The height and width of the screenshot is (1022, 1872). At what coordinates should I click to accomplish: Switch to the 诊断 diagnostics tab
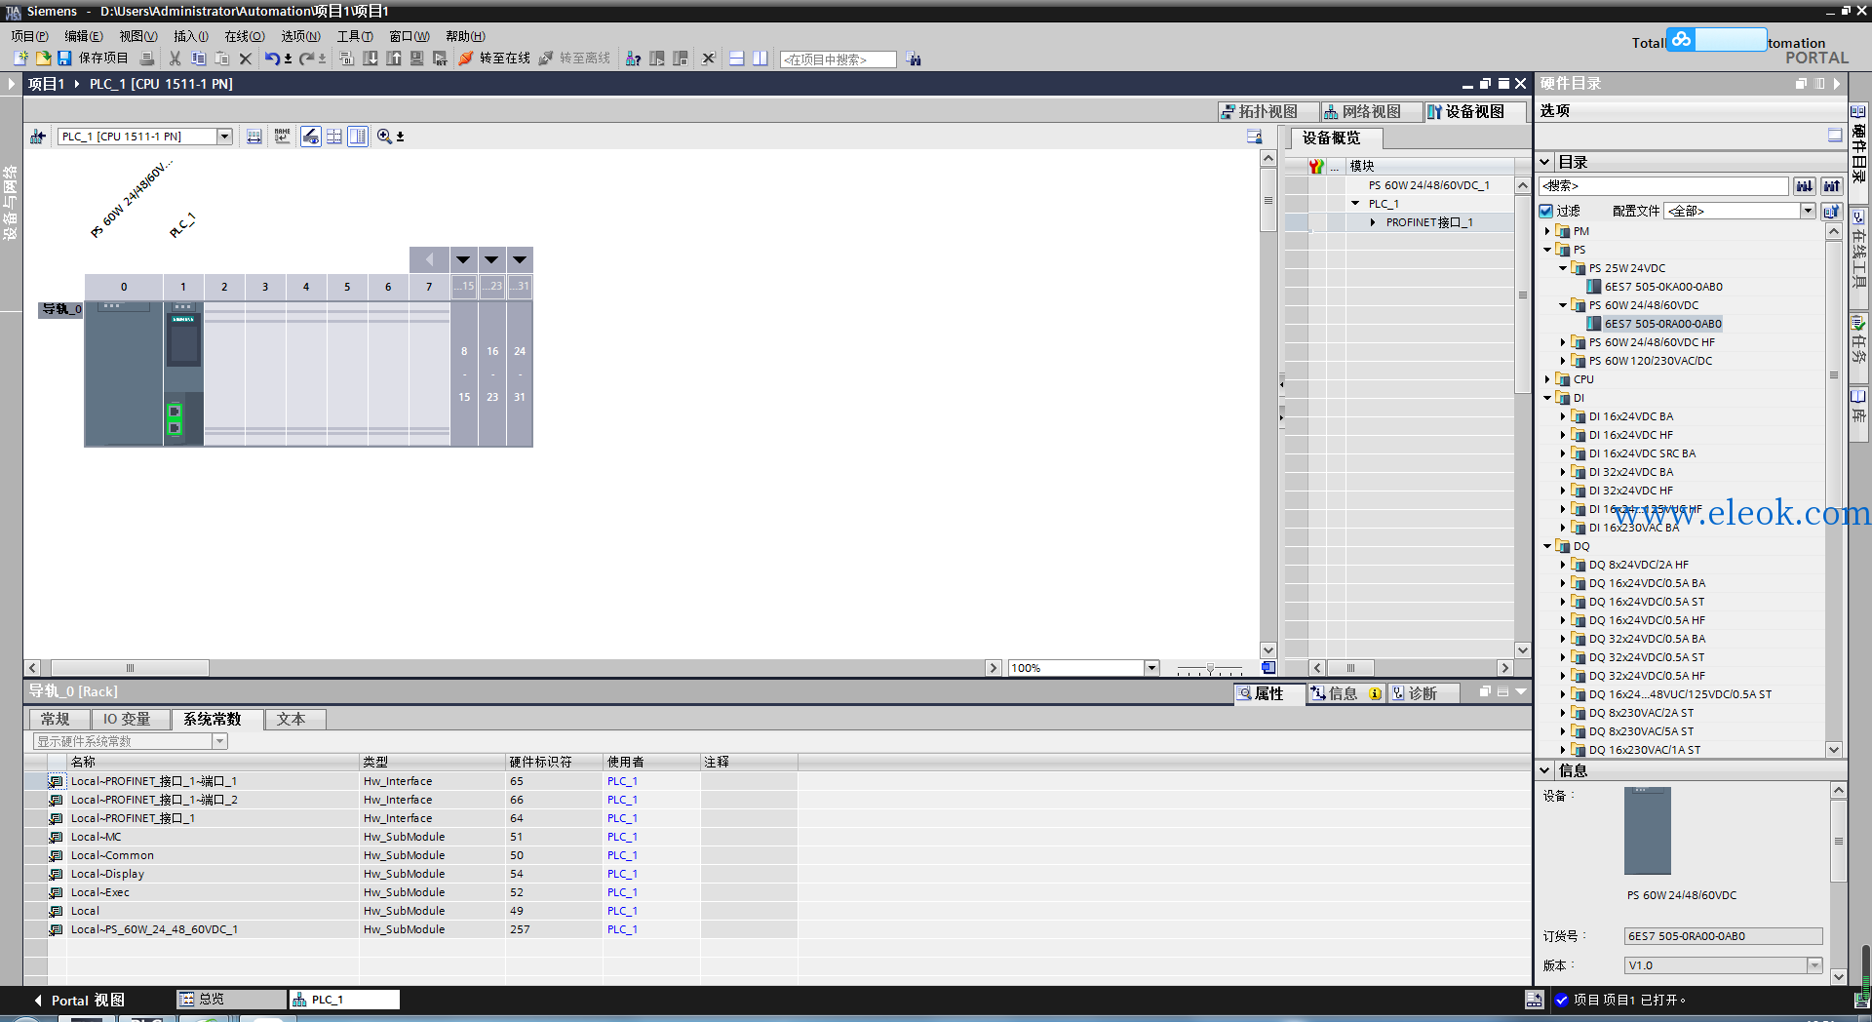[x=1422, y=693]
